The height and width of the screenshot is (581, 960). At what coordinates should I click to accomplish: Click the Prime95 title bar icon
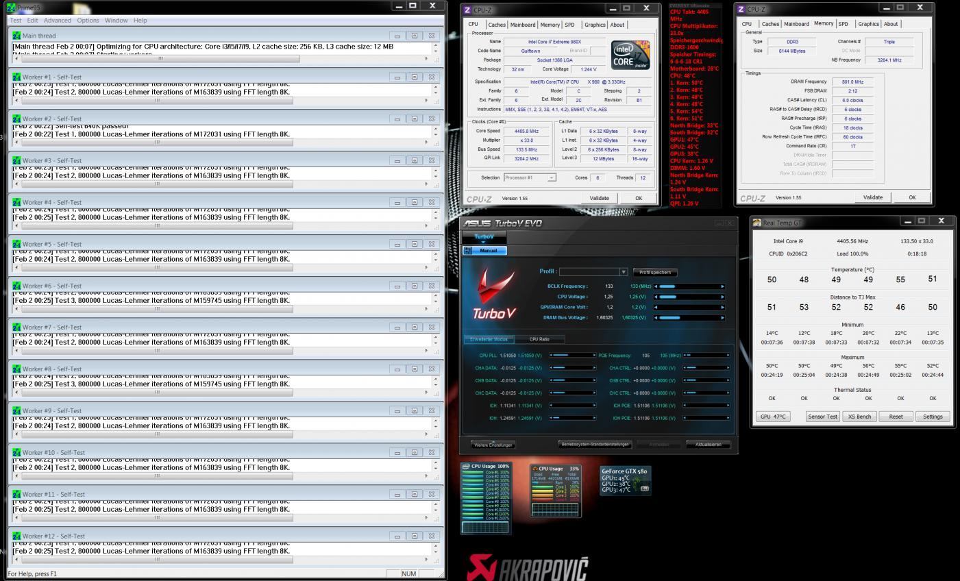pos(12,8)
